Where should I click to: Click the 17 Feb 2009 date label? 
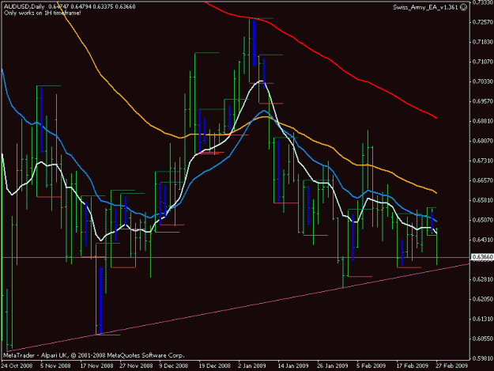[x=412, y=365]
